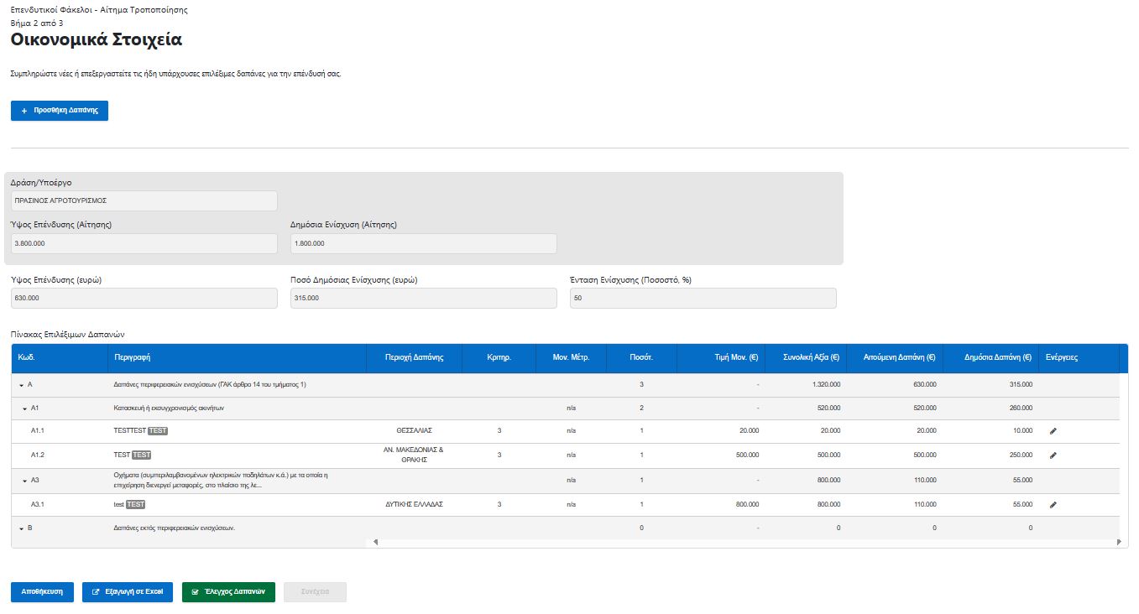Viewport: 1139px width, 614px height.
Task: Click the ΑΝ. ΜΑΚΕΔΟΝΙΑΣ & ΘΡΑΚΗΣ cell
Action: 414,455
